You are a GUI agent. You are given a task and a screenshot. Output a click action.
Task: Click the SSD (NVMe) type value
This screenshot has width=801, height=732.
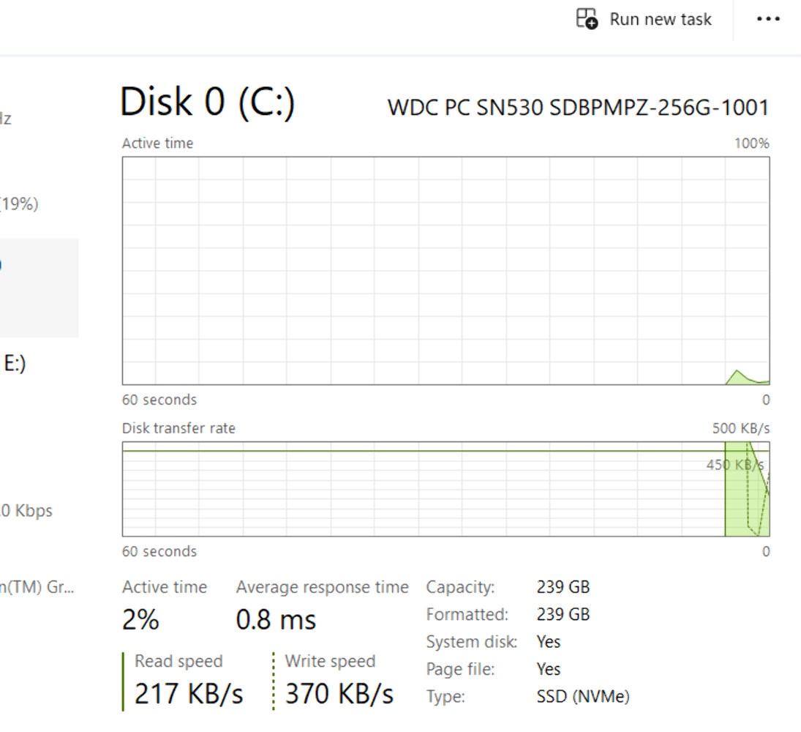click(x=583, y=696)
